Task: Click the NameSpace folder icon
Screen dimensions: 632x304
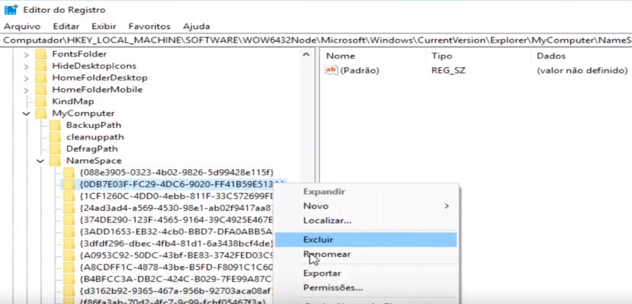Action: (55, 161)
